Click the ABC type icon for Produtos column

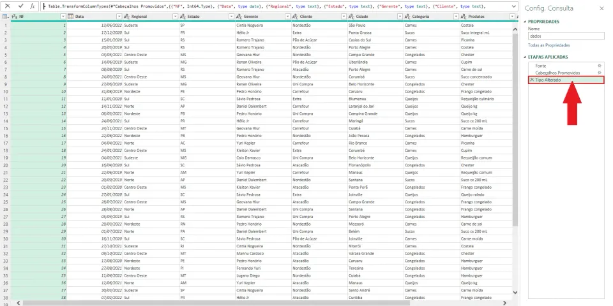pos(464,17)
